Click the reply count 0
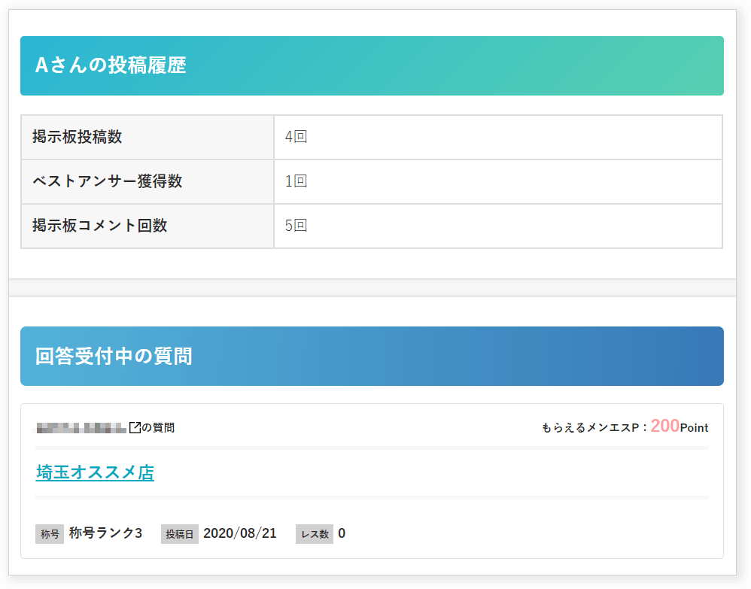The height and width of the screenshot is (589, 751). click(x=342, y=533)
